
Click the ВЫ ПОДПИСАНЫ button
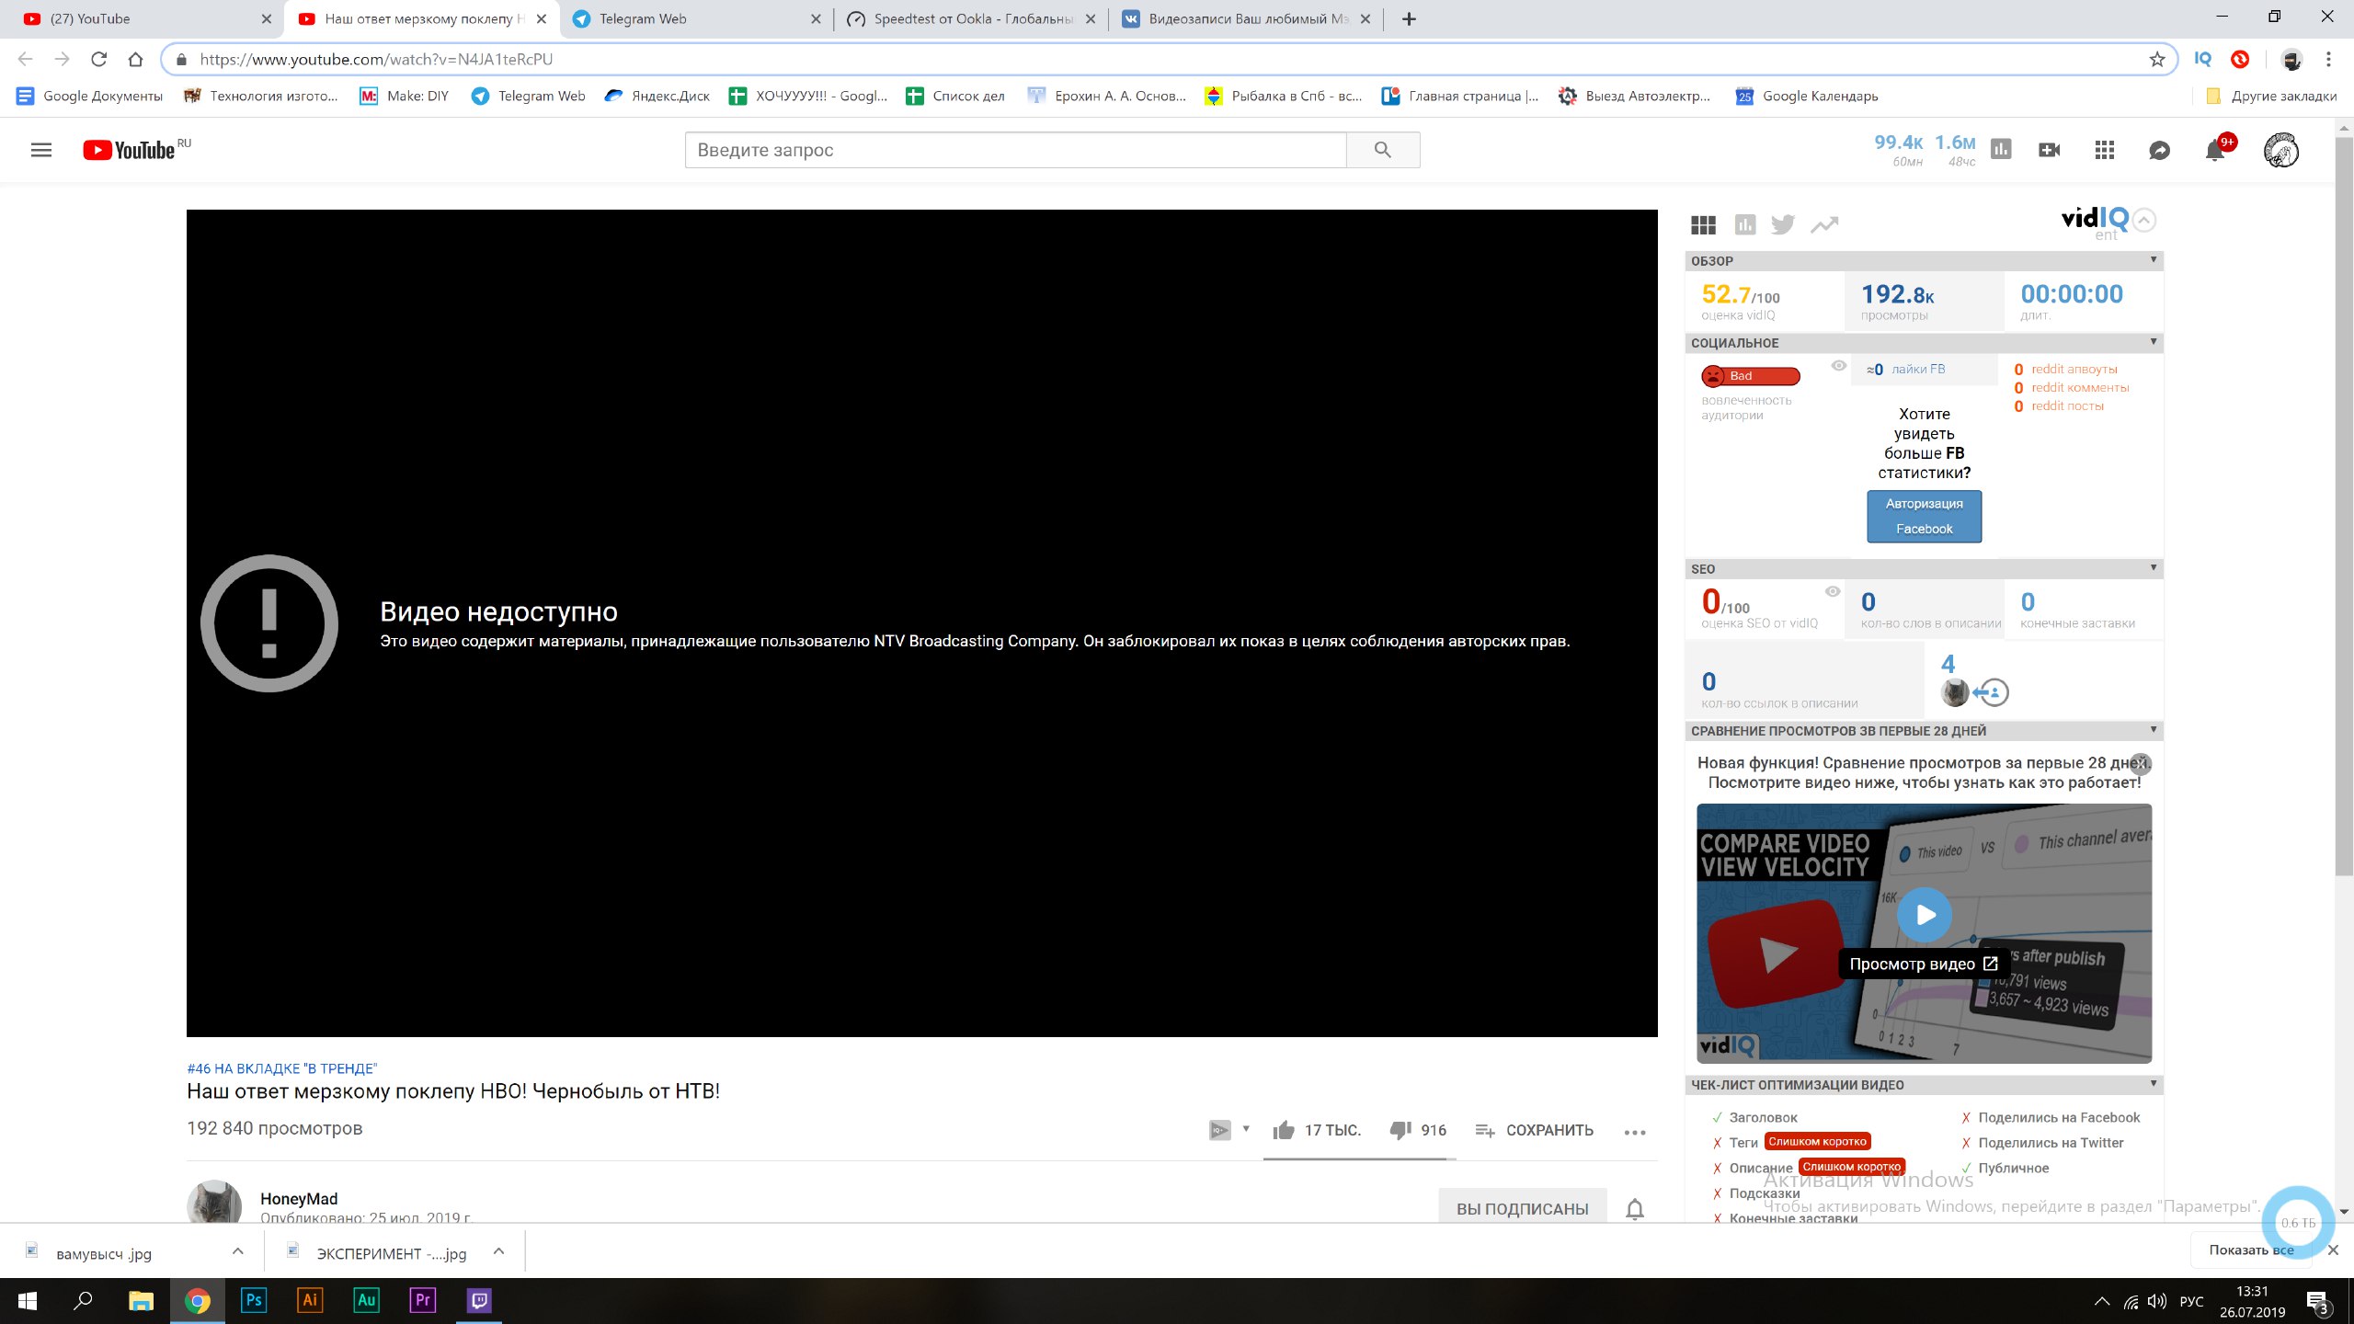pos(1522,1208)
